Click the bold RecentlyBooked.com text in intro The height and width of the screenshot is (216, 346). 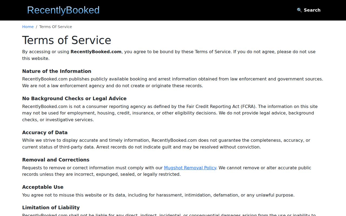[96, 52]
